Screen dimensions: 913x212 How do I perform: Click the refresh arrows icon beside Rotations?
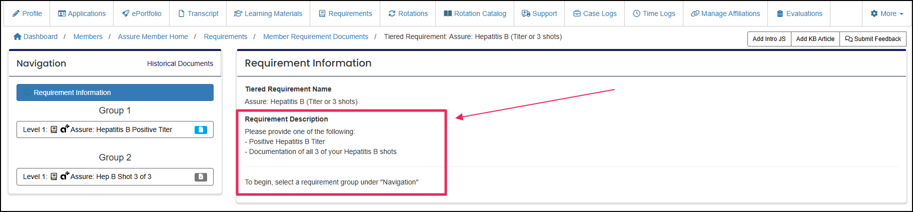click(x=392, y=13)
